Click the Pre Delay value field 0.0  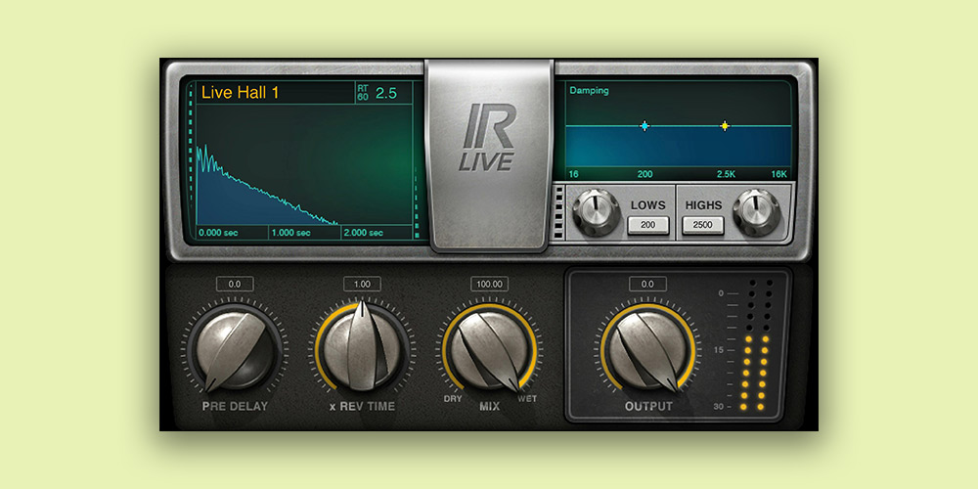(x=235, y=284)
